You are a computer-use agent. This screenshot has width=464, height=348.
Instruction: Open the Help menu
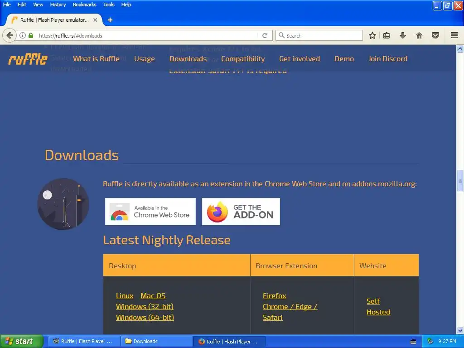126,5
